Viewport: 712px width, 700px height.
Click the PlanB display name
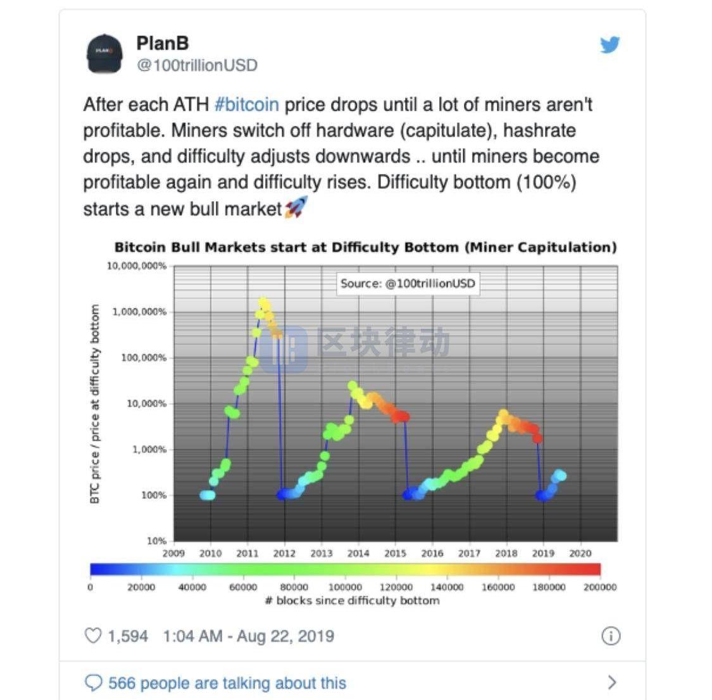(x=162, y=43)
